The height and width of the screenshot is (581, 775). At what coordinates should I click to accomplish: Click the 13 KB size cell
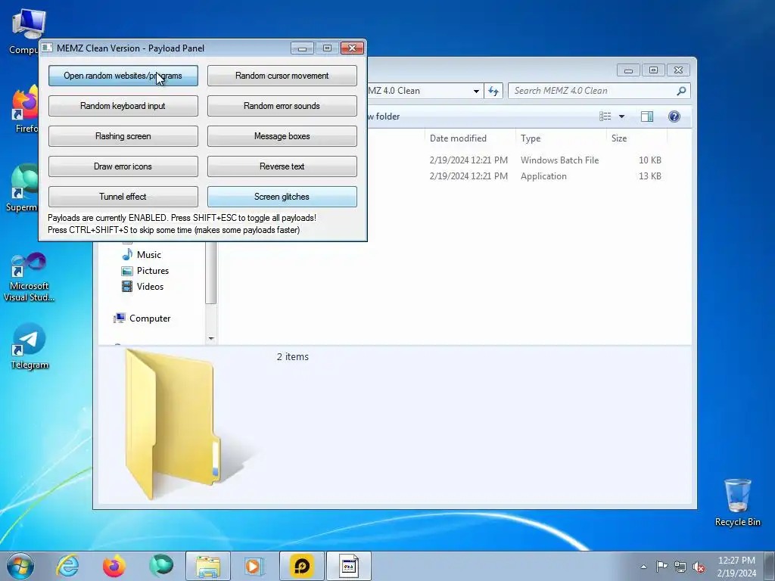[650, 176]
